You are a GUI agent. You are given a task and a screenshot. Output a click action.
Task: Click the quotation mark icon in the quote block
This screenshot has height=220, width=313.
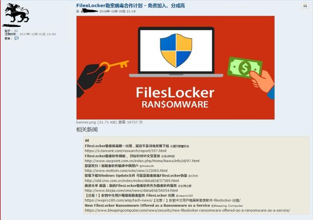point(87,140)
